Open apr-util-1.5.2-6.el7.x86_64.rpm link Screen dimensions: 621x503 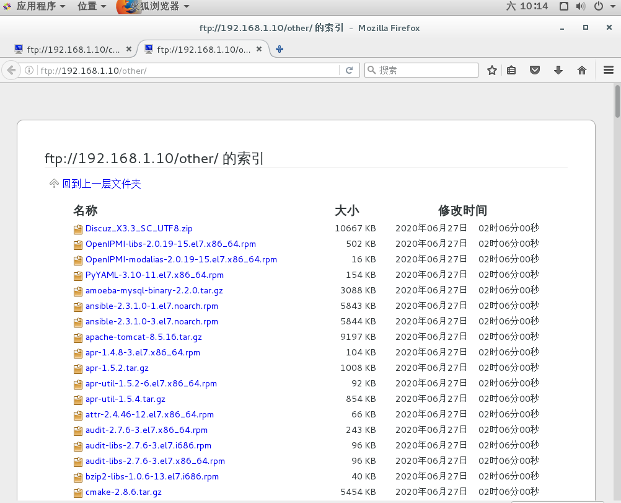[x=151, y=383]
